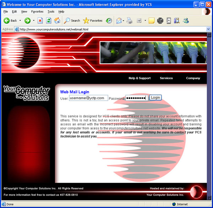
Task: Open the Favorites menu
Action: tap(37, 12)
